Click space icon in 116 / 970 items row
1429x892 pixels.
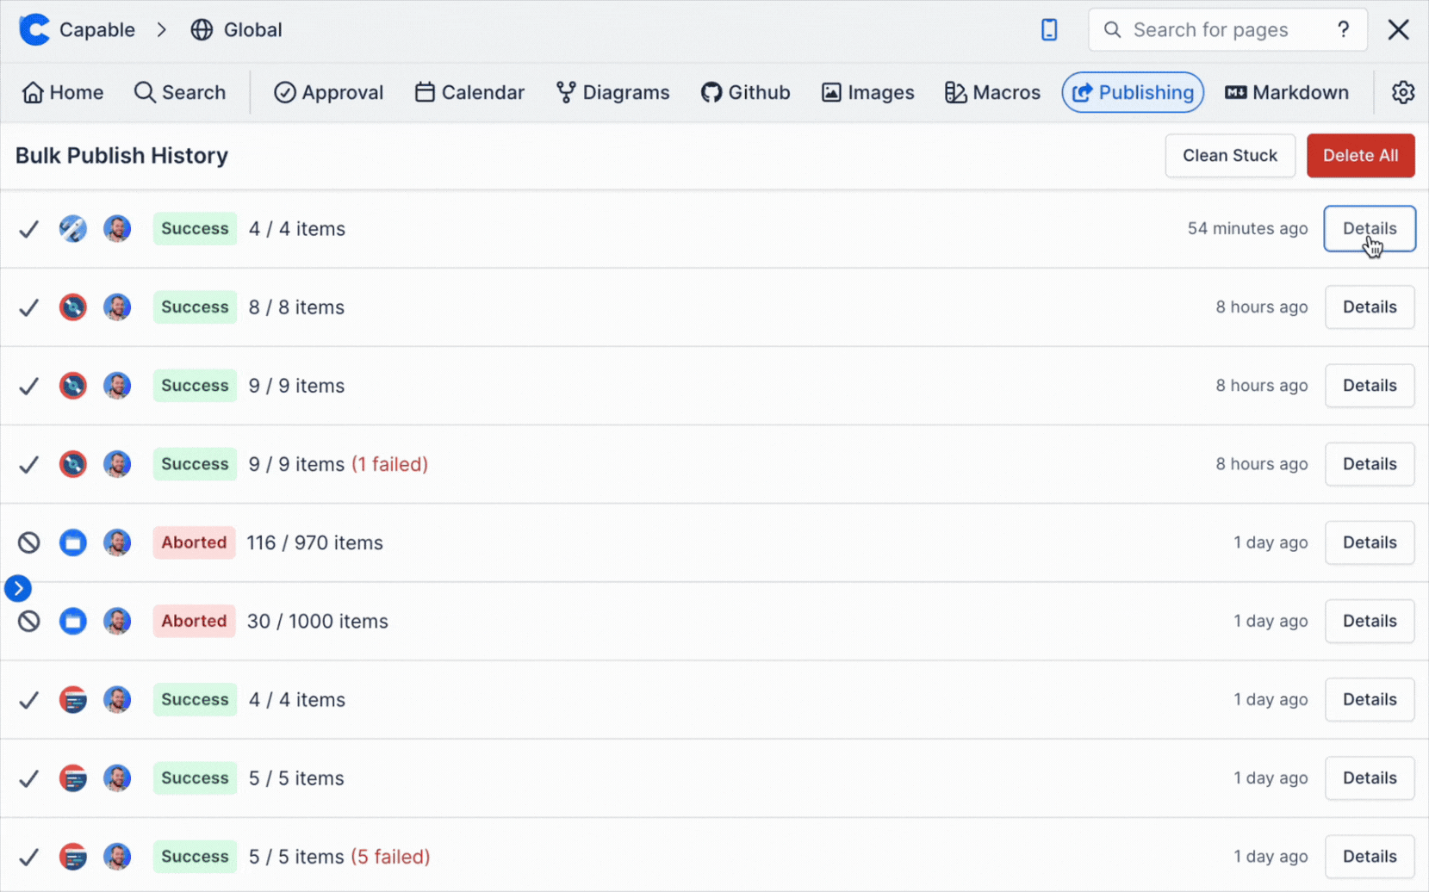point(73,542)
